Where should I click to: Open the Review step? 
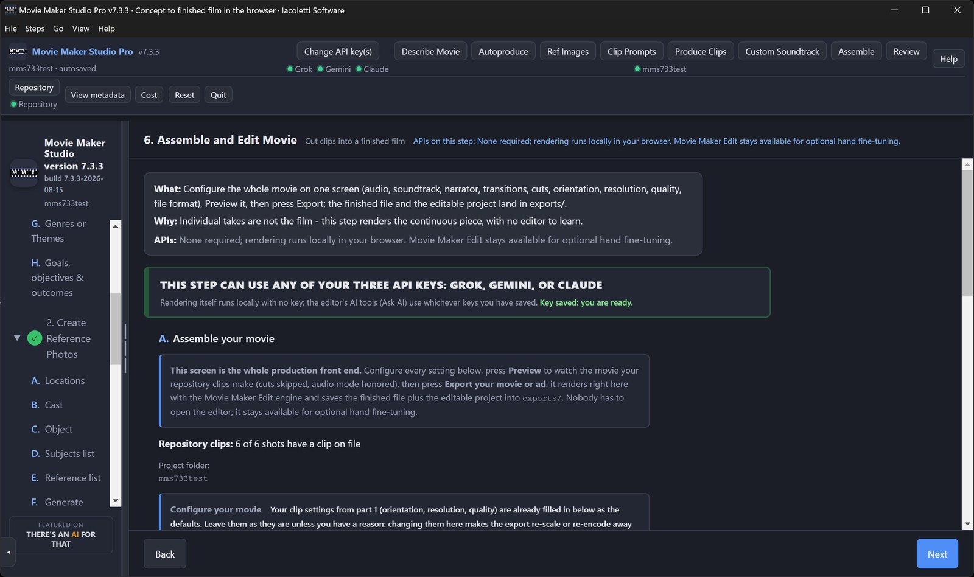pyautogui.click(x=906, y=51)
